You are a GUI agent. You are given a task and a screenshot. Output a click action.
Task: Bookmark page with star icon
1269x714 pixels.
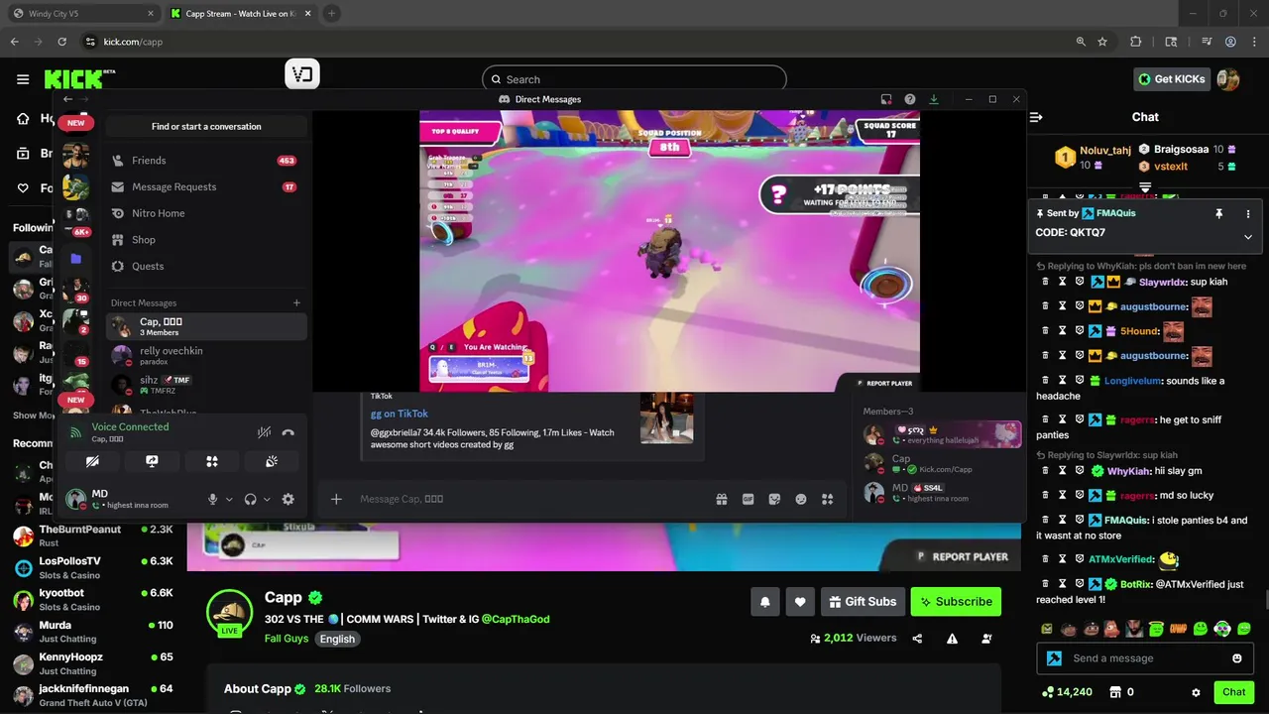coord(1102,42)
